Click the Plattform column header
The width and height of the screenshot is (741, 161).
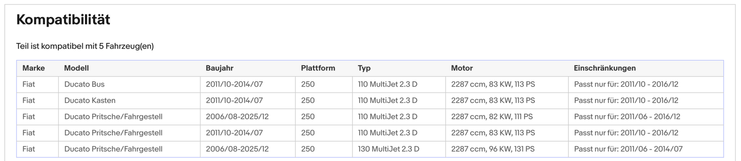pos(324,68)
